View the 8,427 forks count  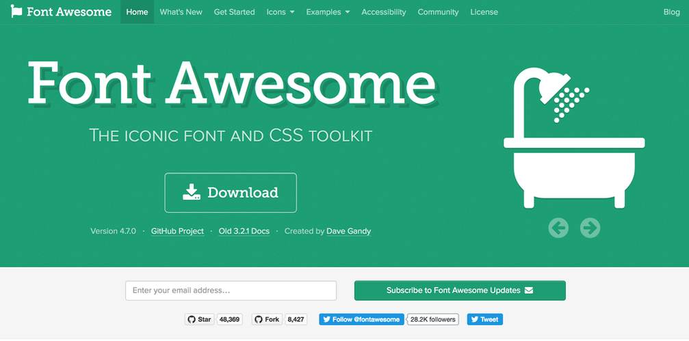(x=296, y=320)
